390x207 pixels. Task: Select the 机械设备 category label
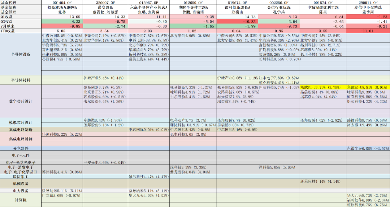point(21,184)
